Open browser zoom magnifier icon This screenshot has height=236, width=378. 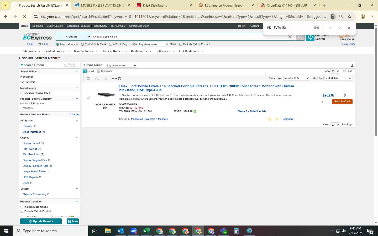(x=341, y=17)
